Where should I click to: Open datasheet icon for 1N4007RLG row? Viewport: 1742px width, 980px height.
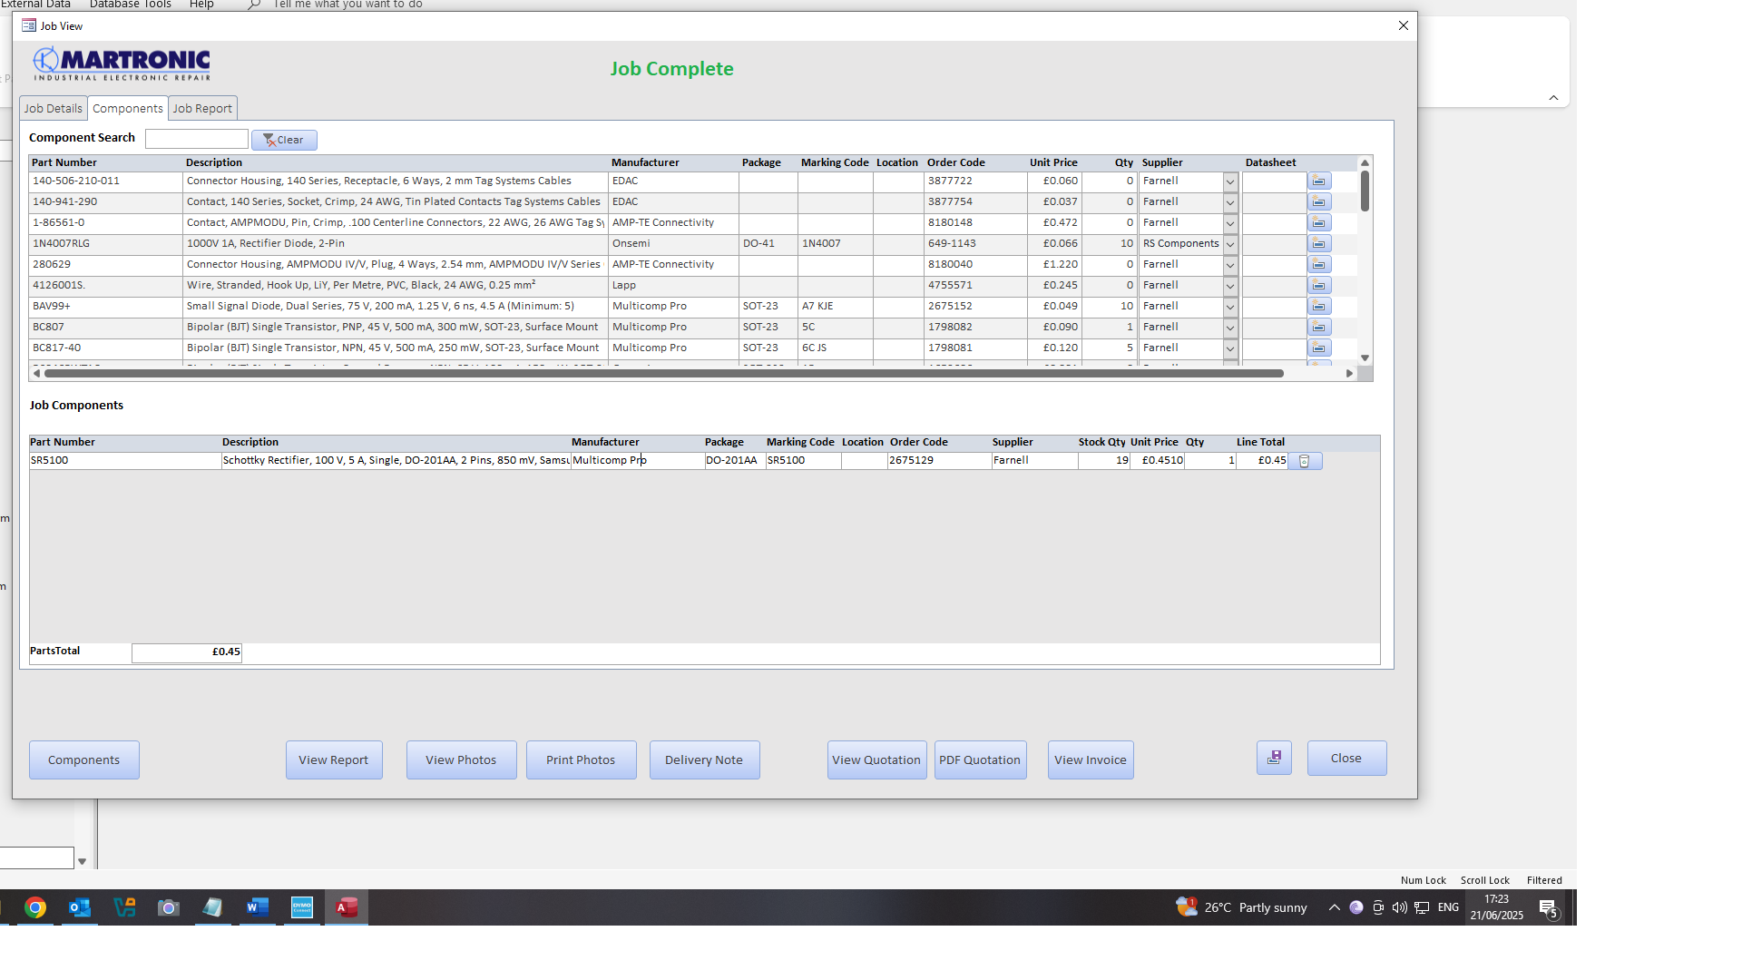(1319, 244)
